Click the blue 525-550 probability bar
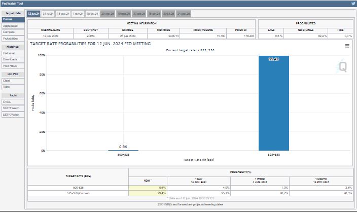The image size is (357, 213). (x=273, y=104)
